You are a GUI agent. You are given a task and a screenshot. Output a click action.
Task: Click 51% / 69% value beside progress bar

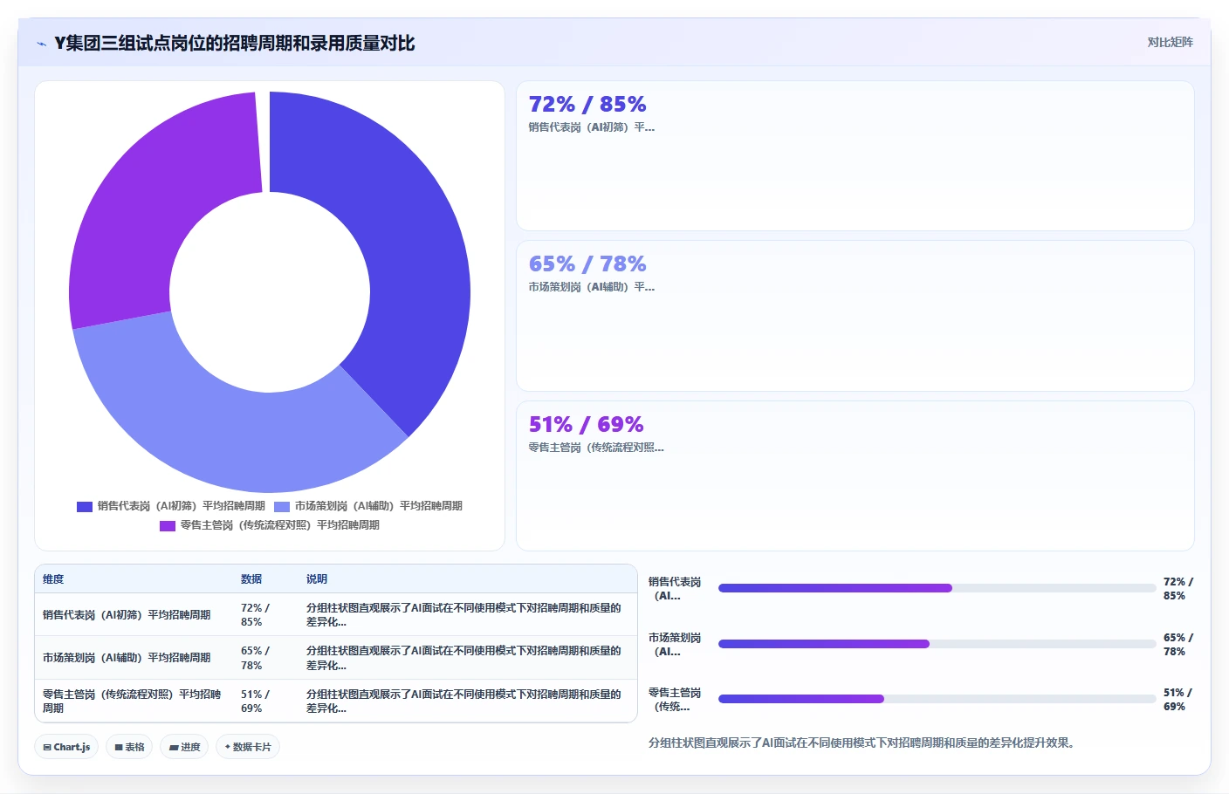pos(1178,700)
